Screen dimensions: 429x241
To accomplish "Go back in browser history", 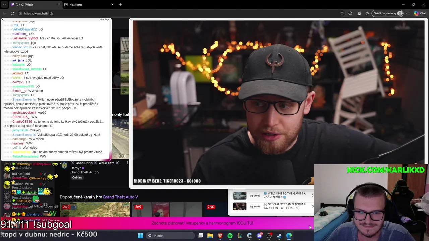I will pos(4,13).
